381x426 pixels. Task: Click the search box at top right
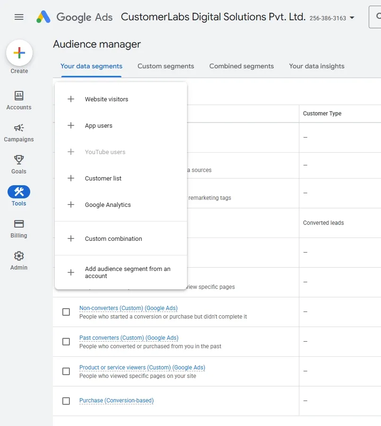(x=375, y=17)
